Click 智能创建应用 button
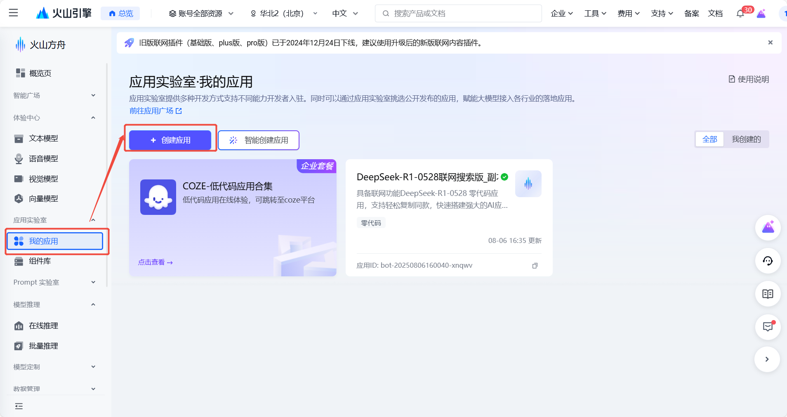This screenshot has width=787, height=417. 259,140
